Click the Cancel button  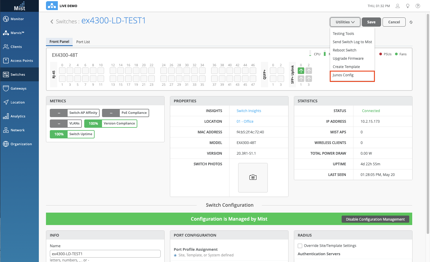click(x=394, y=22)
